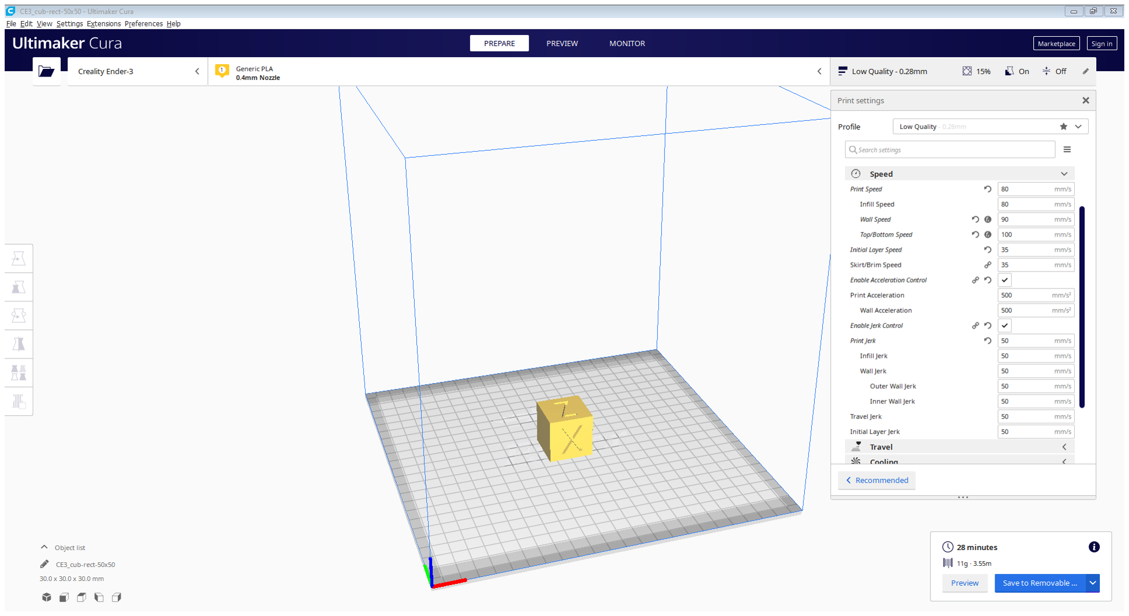The height and width of the screenshot is (616, 1129).
Task: Switch to front view camera icon
Action: pos(64,597)
